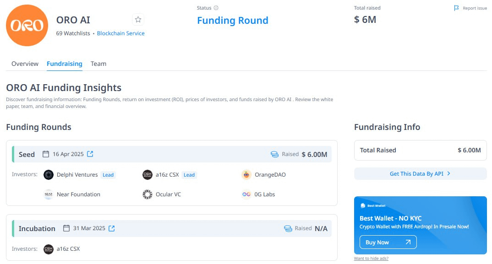The height and width of the screenshot is (264, 492).
Task: Click $ 6.00M in Total Raised card
Action: 469,150
